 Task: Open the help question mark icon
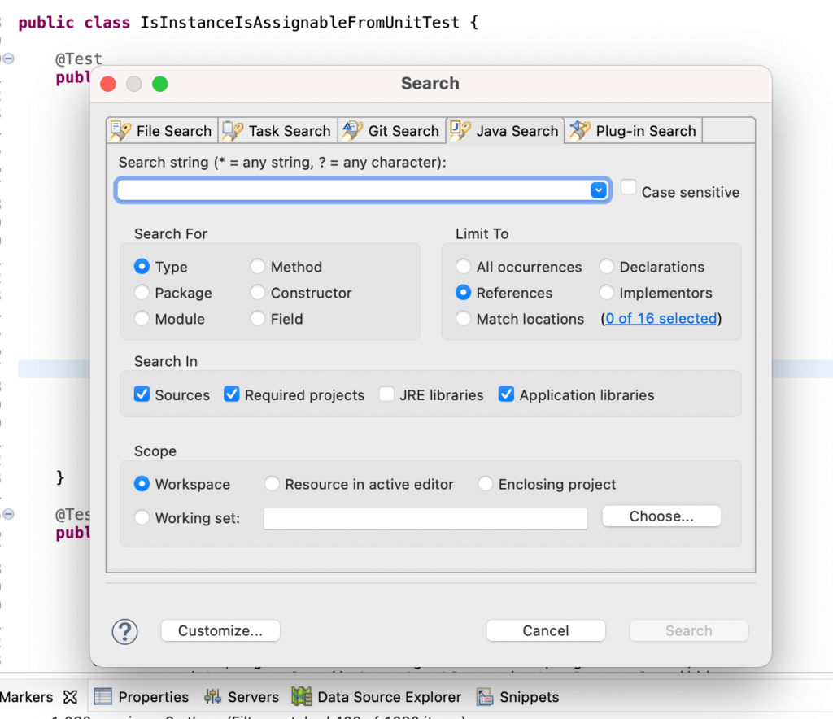coord(124,631)
